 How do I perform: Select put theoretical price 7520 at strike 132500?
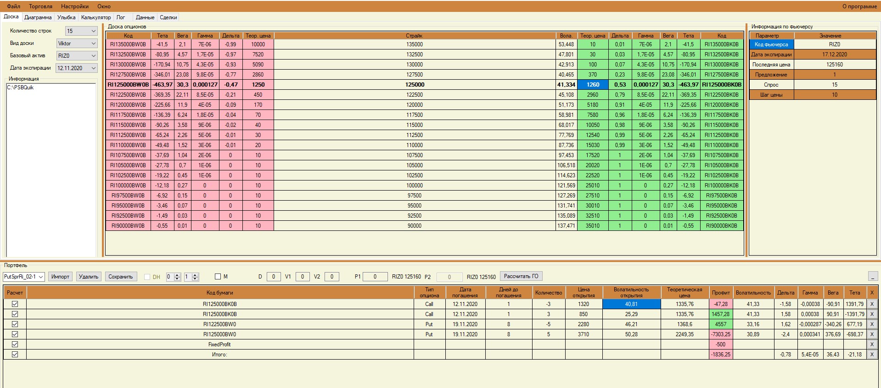click(258, 55)
